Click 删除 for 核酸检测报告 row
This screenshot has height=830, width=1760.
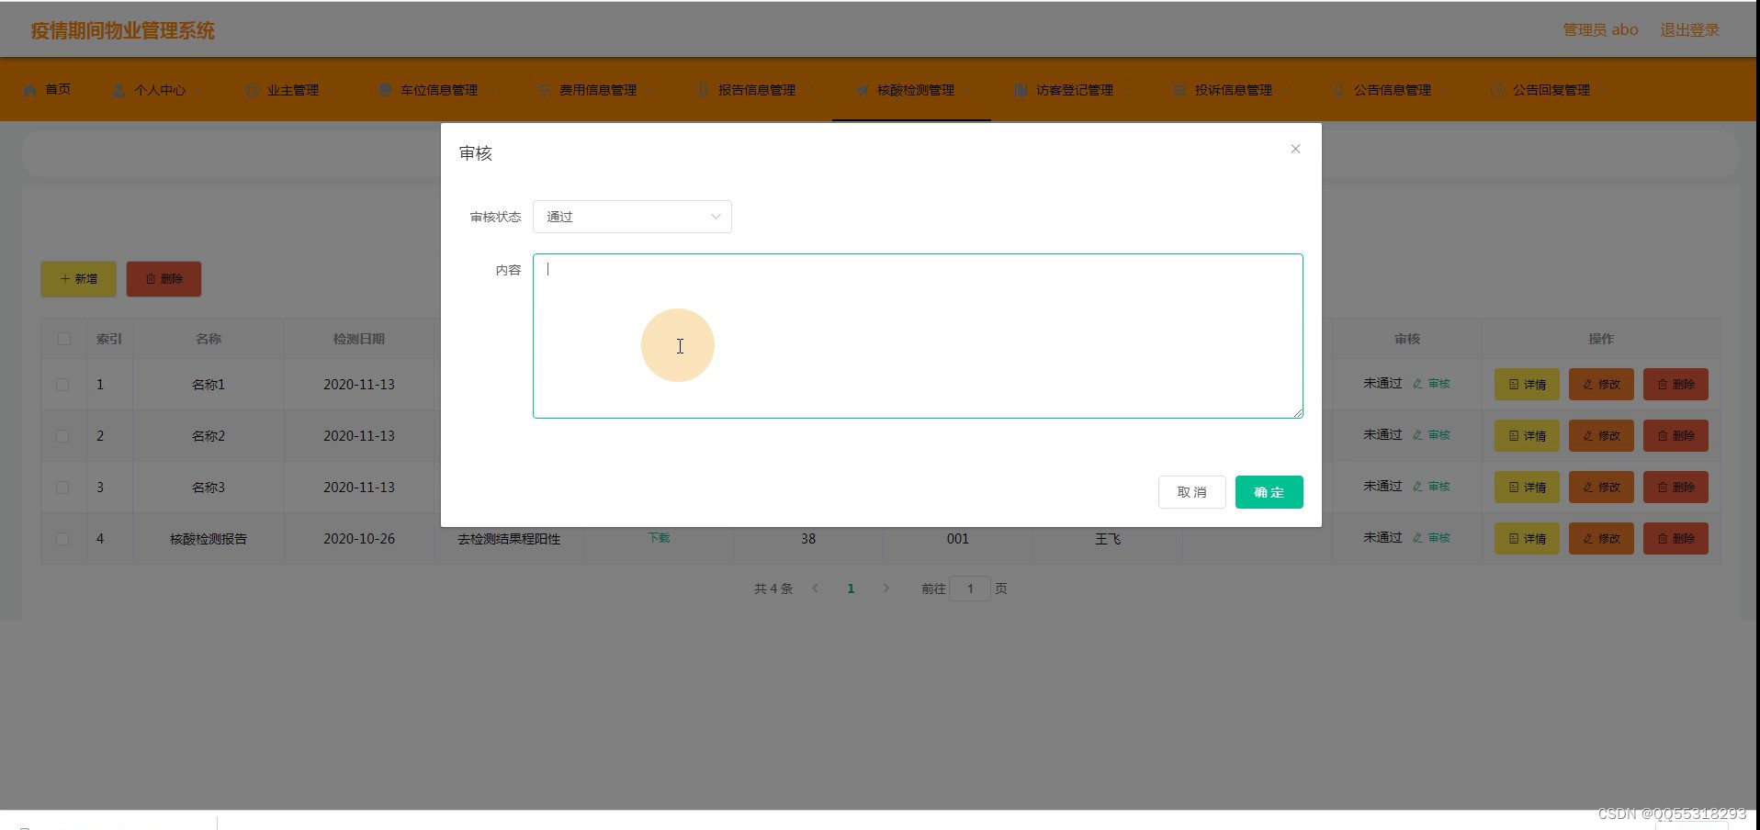point(1675,539)
